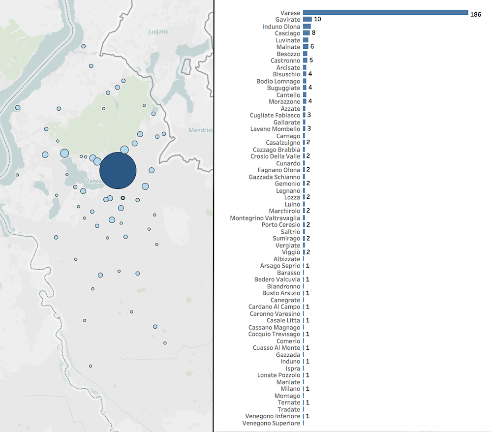Select the Tradate row label
492x432 pixels.
(x=288, y=409)
